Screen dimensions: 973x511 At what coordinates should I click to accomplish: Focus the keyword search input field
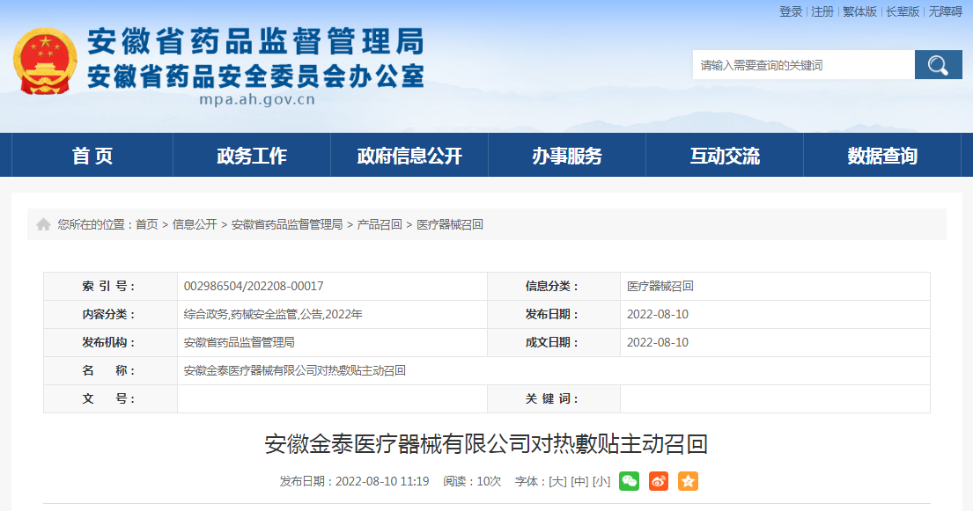[x=803, y=65]
